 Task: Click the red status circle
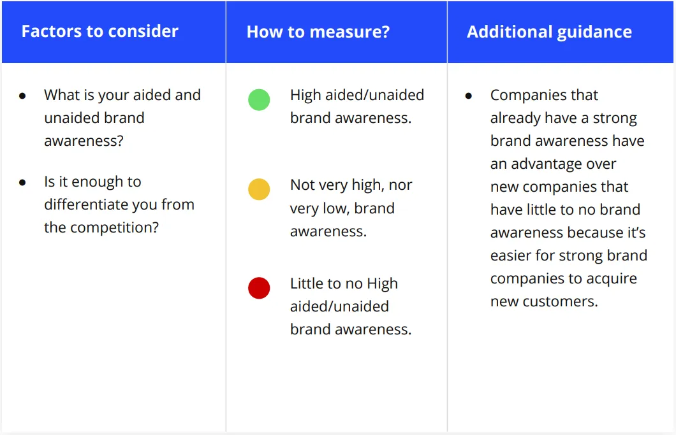(x=259, y=288)
